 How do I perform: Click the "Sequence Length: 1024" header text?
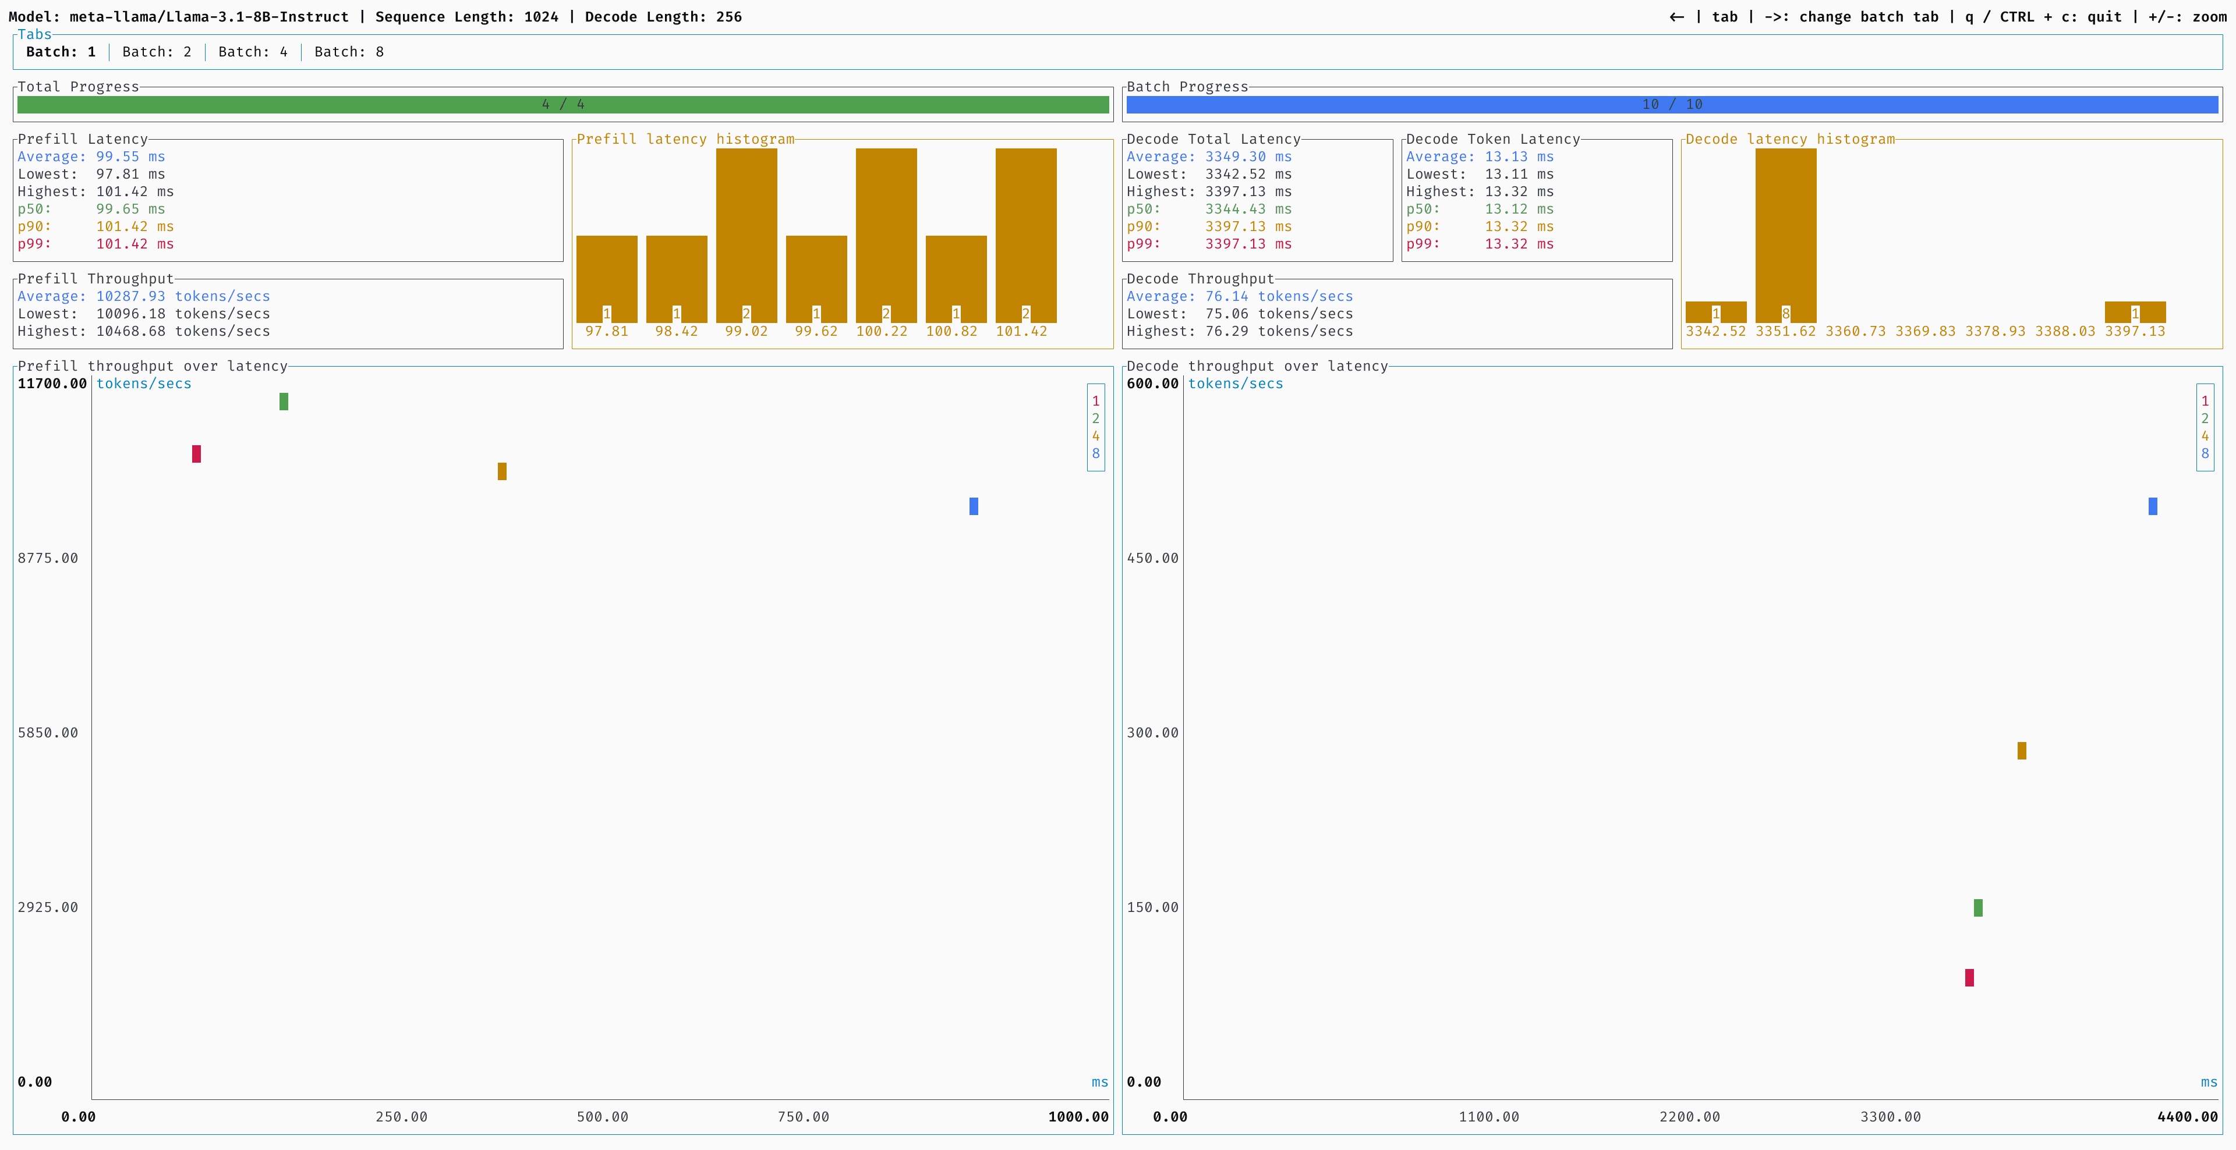467,17
